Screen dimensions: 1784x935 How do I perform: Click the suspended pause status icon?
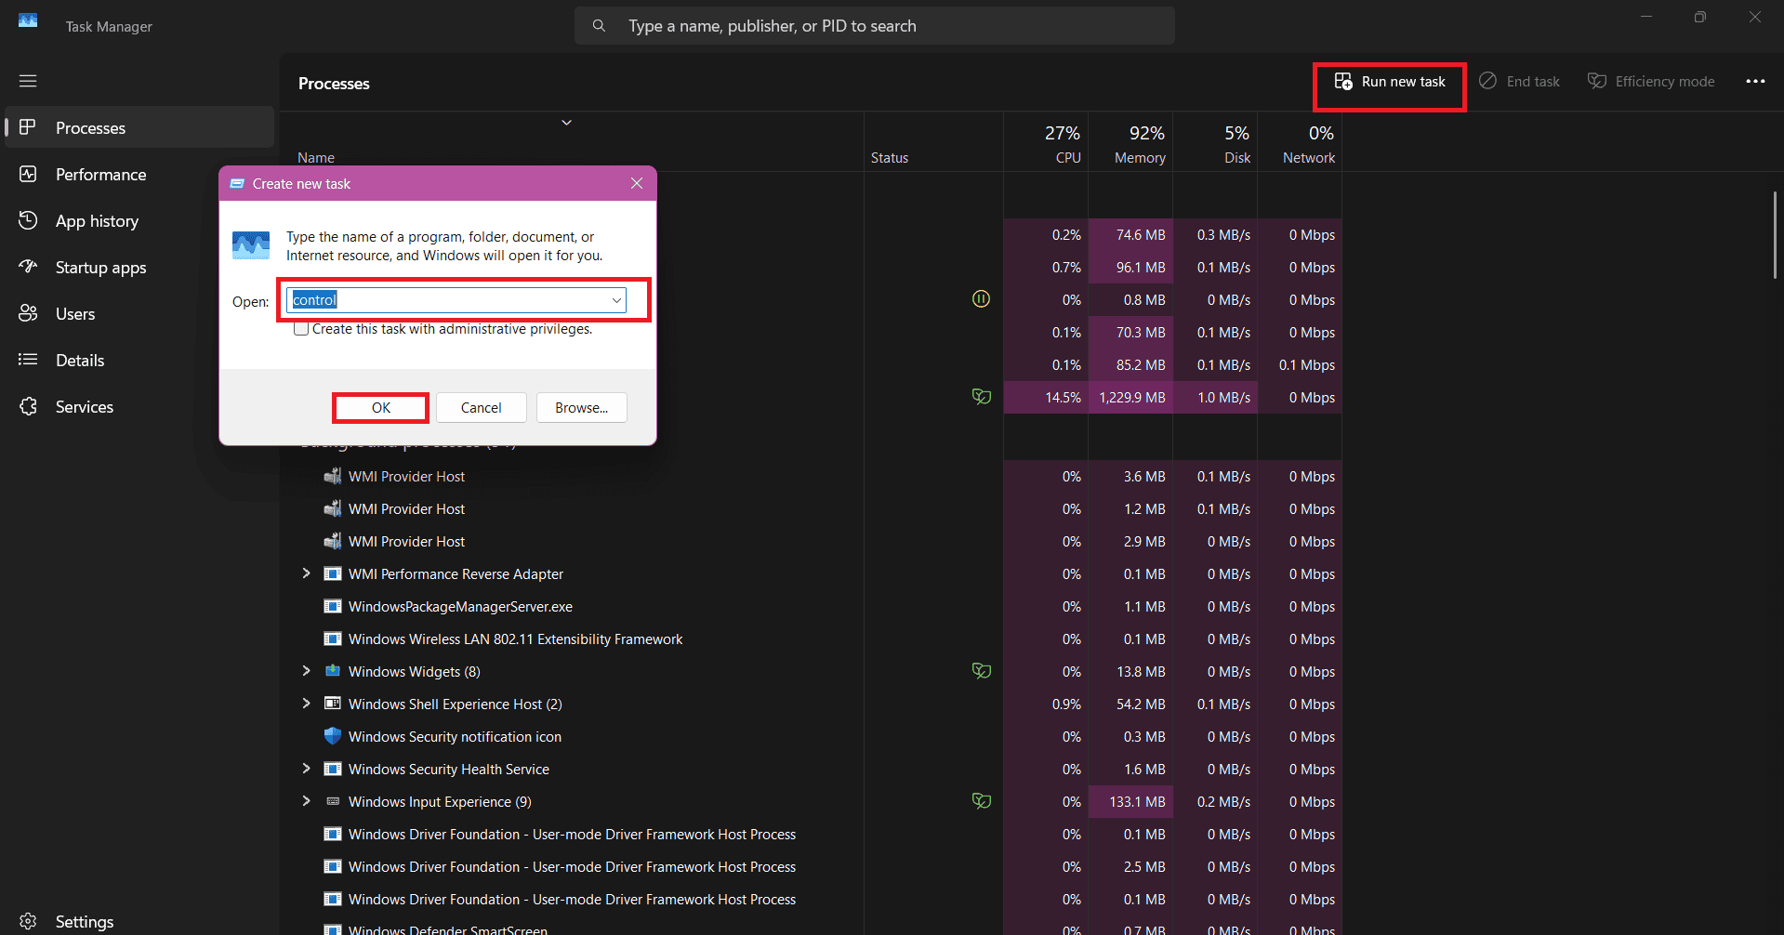981,299
